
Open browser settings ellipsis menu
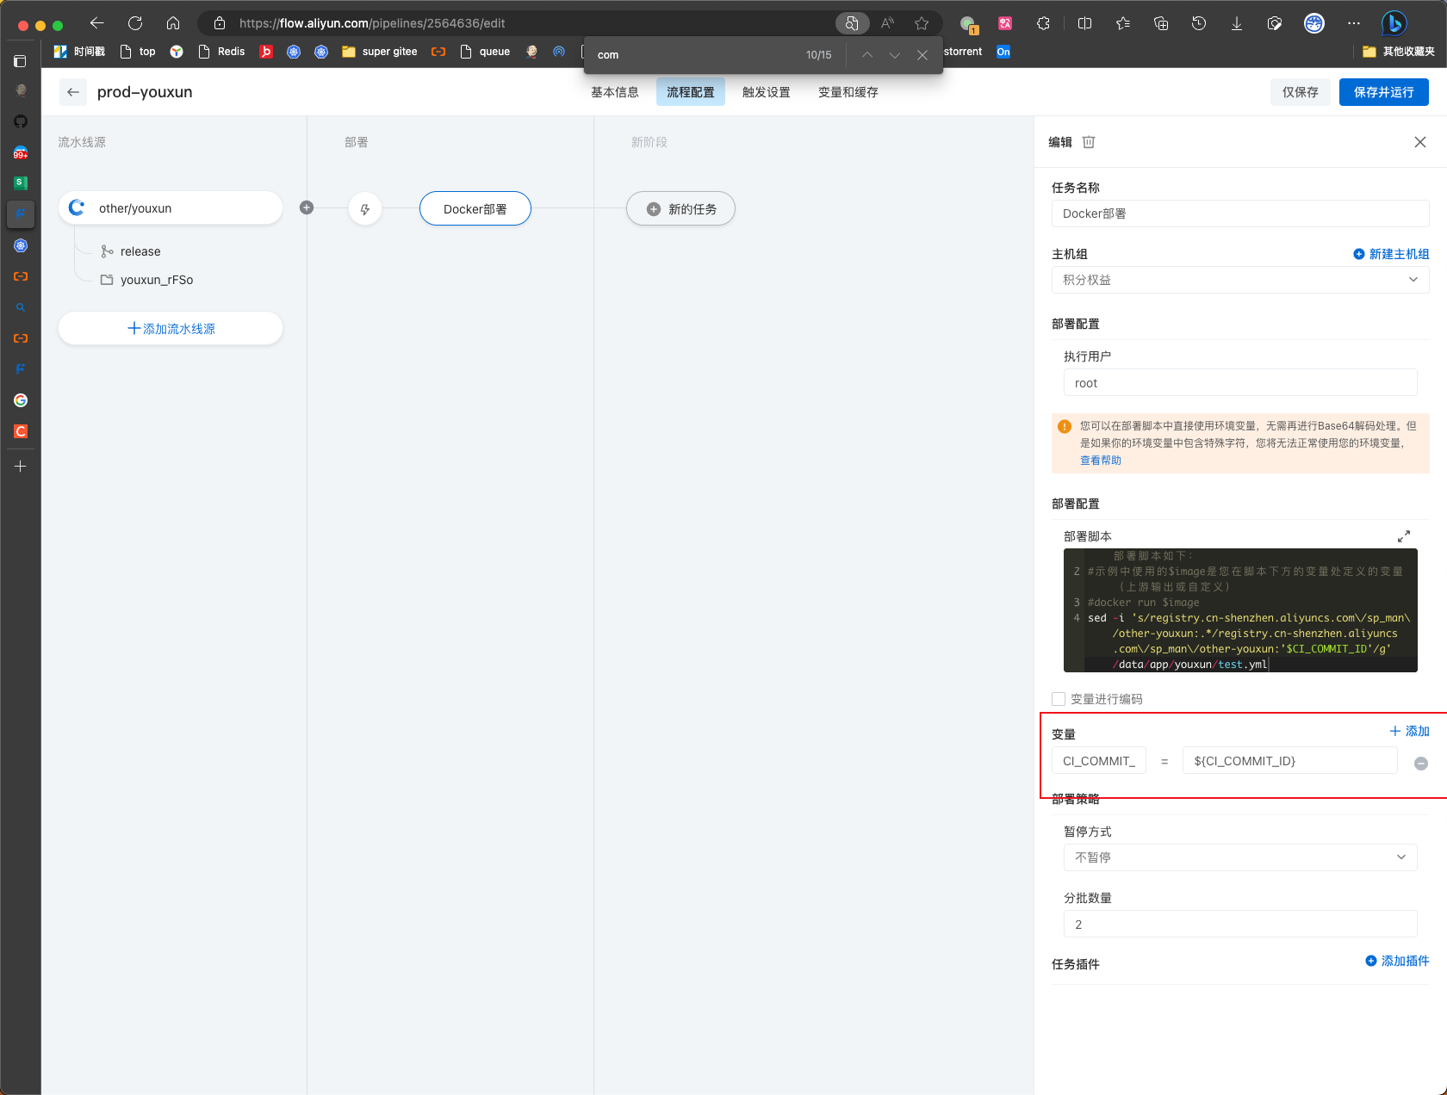click(1354, 23)
